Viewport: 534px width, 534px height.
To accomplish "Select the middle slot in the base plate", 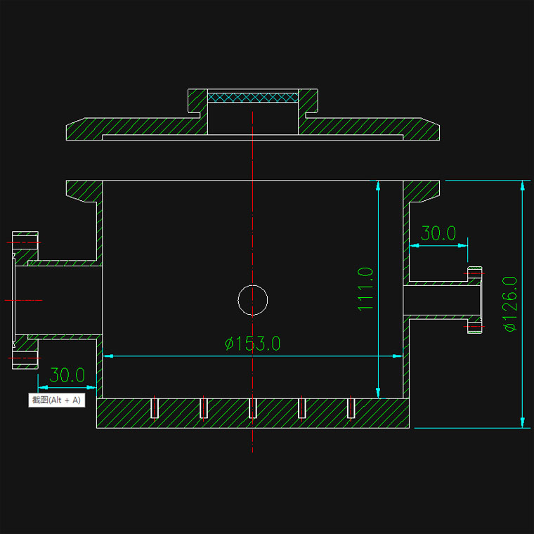I will [x=253, y=408].
